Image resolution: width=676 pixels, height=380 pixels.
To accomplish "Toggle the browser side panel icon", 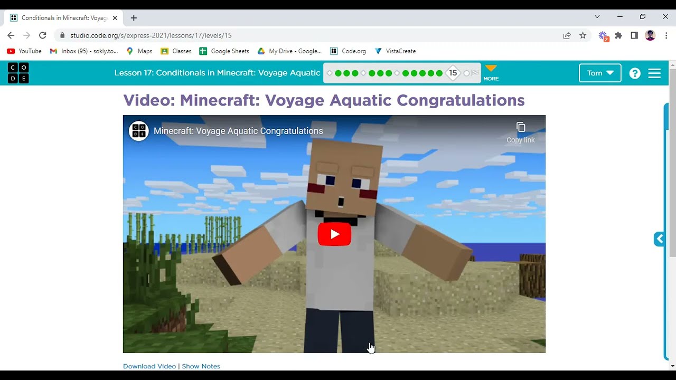I will [x=634, y=35].
